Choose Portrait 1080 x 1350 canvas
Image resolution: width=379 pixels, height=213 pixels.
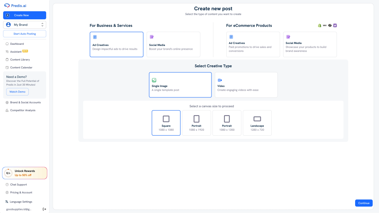tap(227, 123)
